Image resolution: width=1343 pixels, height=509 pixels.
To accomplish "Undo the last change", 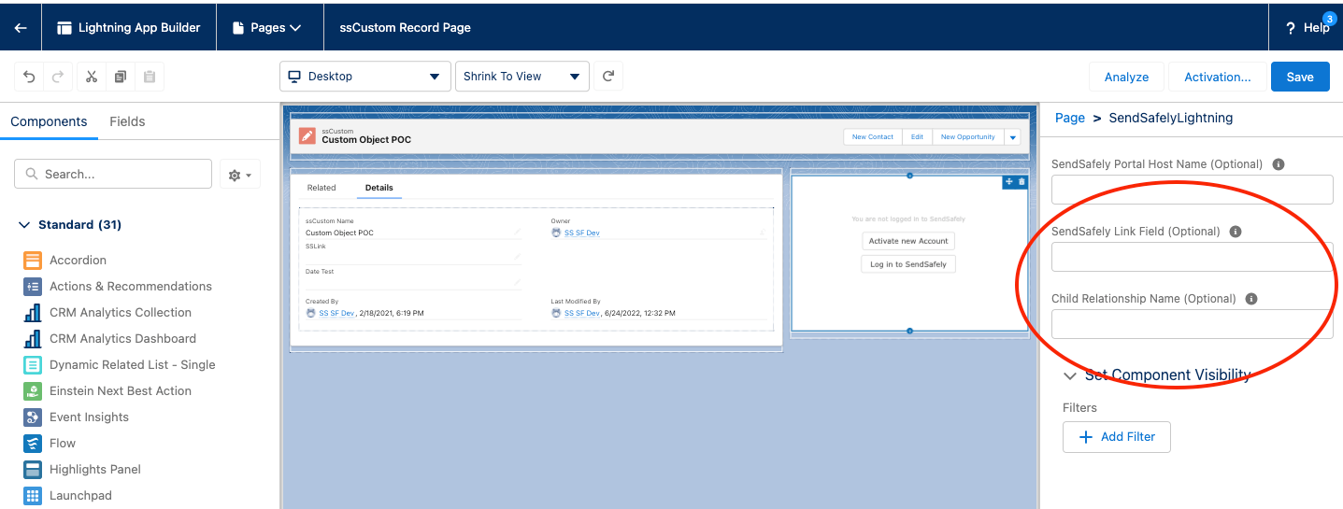I will 29,77.
